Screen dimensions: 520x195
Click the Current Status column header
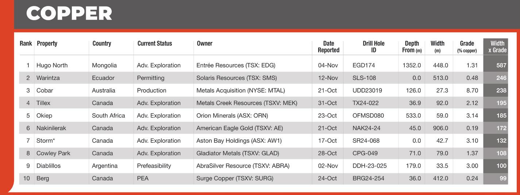[155, 43]
